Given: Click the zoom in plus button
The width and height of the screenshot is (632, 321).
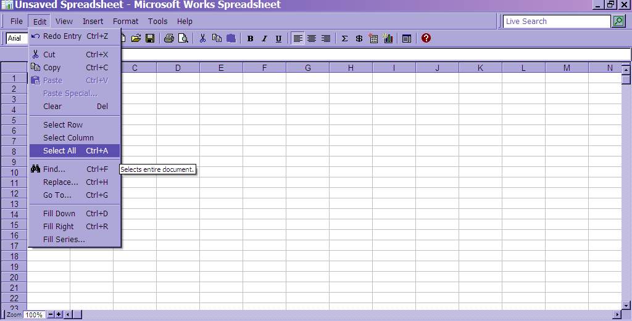Looking at the screenshot, I should pyautogui.click(x=59, y=315).
